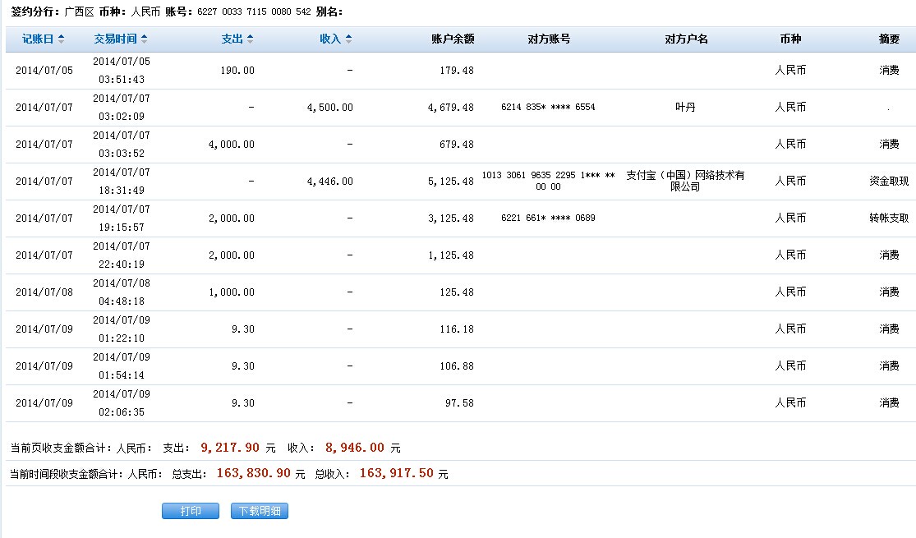The height and width of the screenshot is (538, 916).
Task: Select the 转帐支取 summary cell
Action: 889,218
